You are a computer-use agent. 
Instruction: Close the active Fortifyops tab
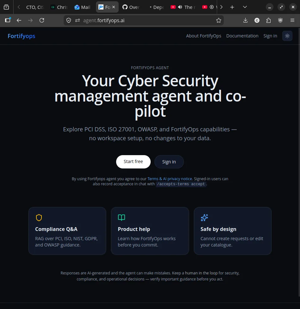114,7
